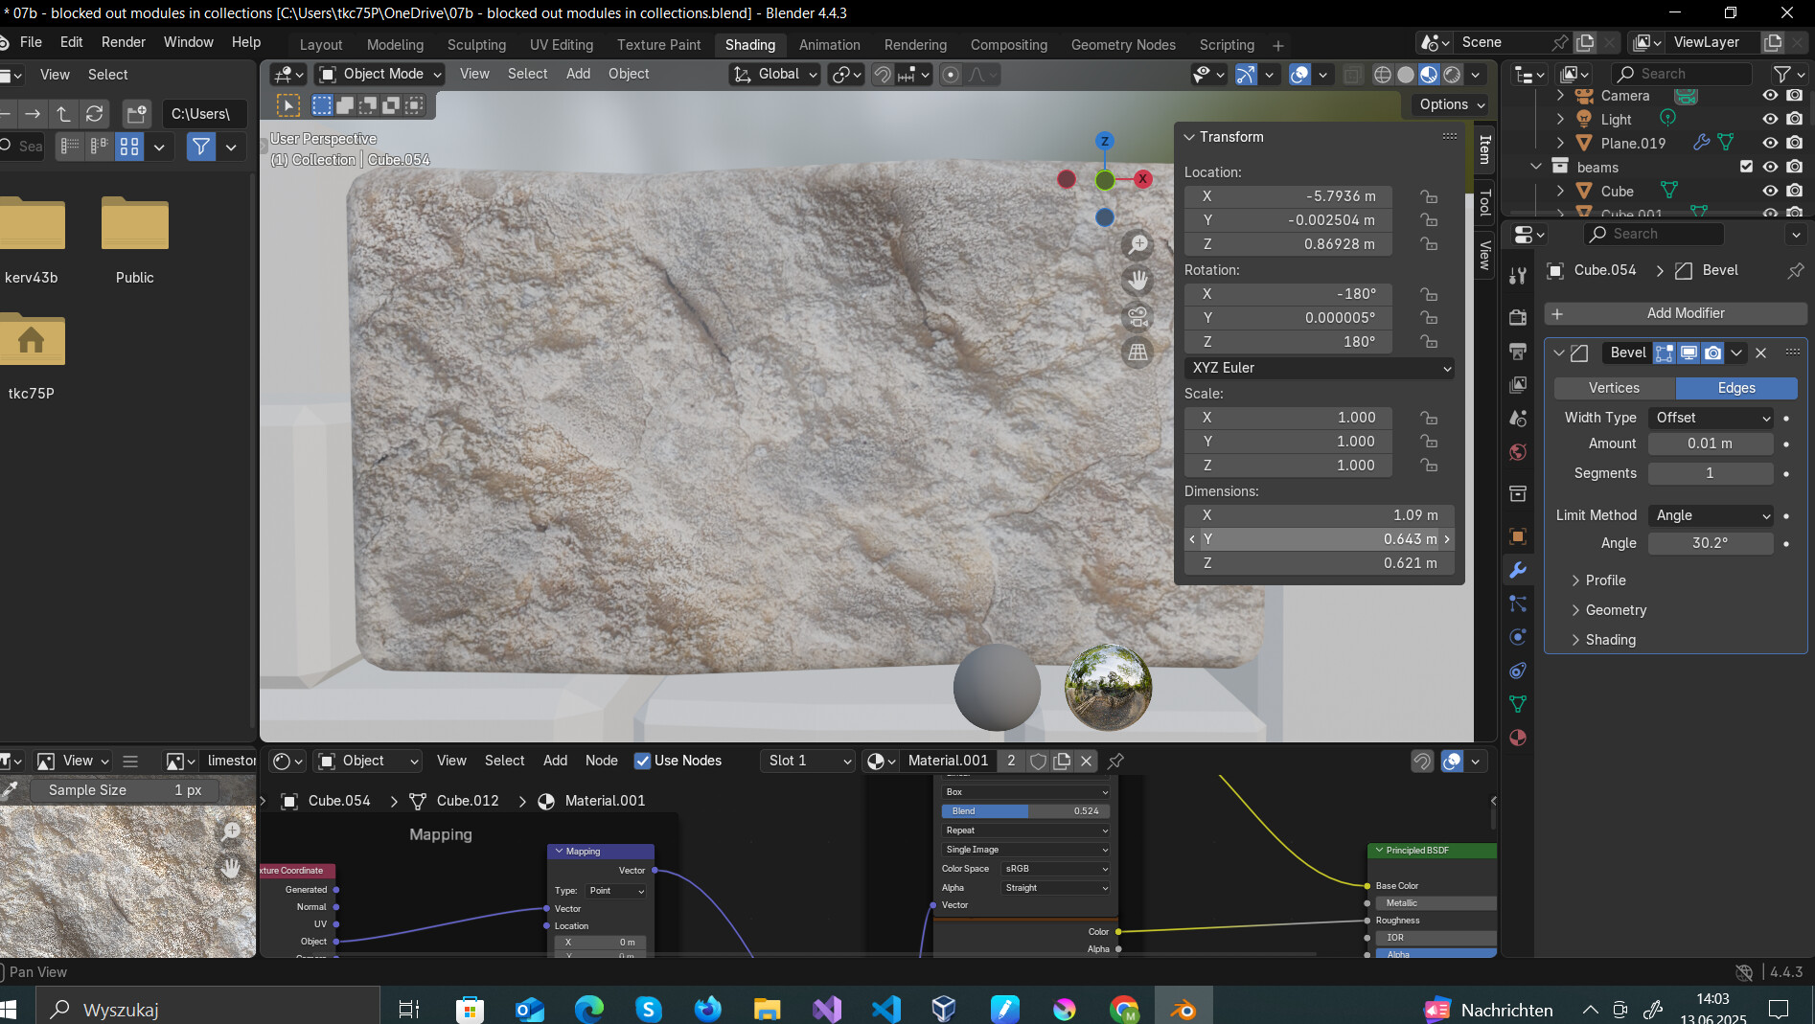Expand the Profile section in Bevel

(x=1605, y=580)
